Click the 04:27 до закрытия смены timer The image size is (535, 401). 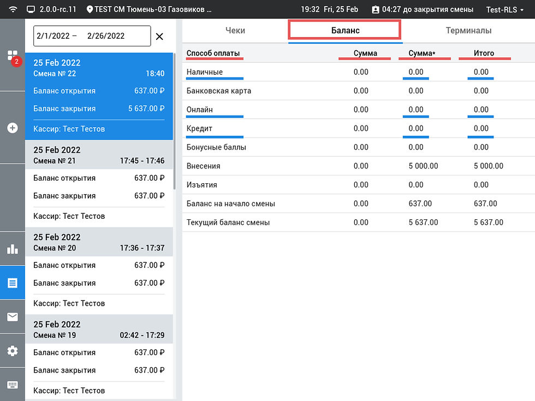(427, 10)
